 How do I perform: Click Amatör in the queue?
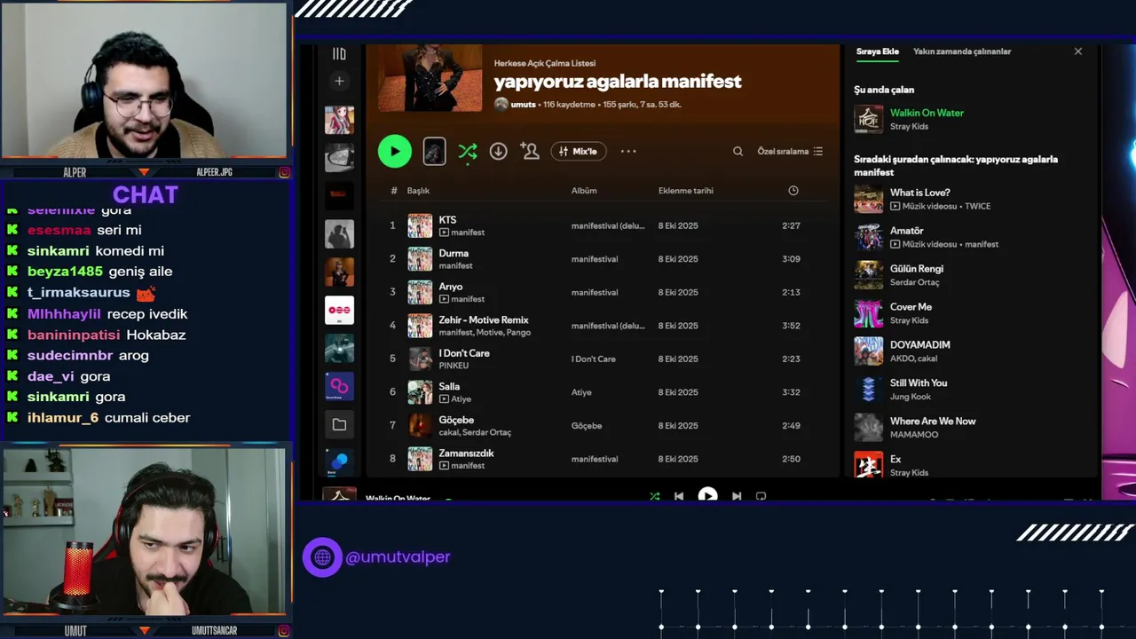(906, 231)
